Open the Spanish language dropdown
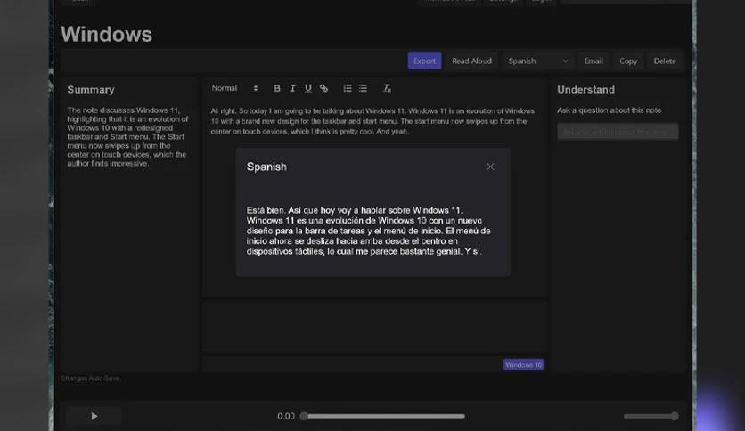 pyautogui.click(x=538, y=61)
